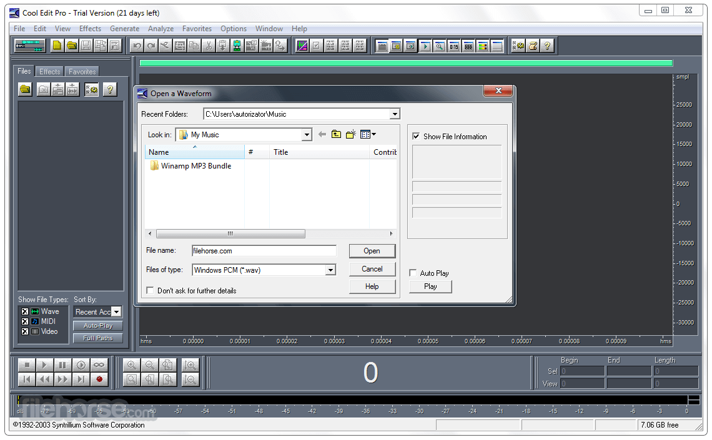Click the green mix paste toolbar icon
This screenshot has width=712, height=440.
237,46
